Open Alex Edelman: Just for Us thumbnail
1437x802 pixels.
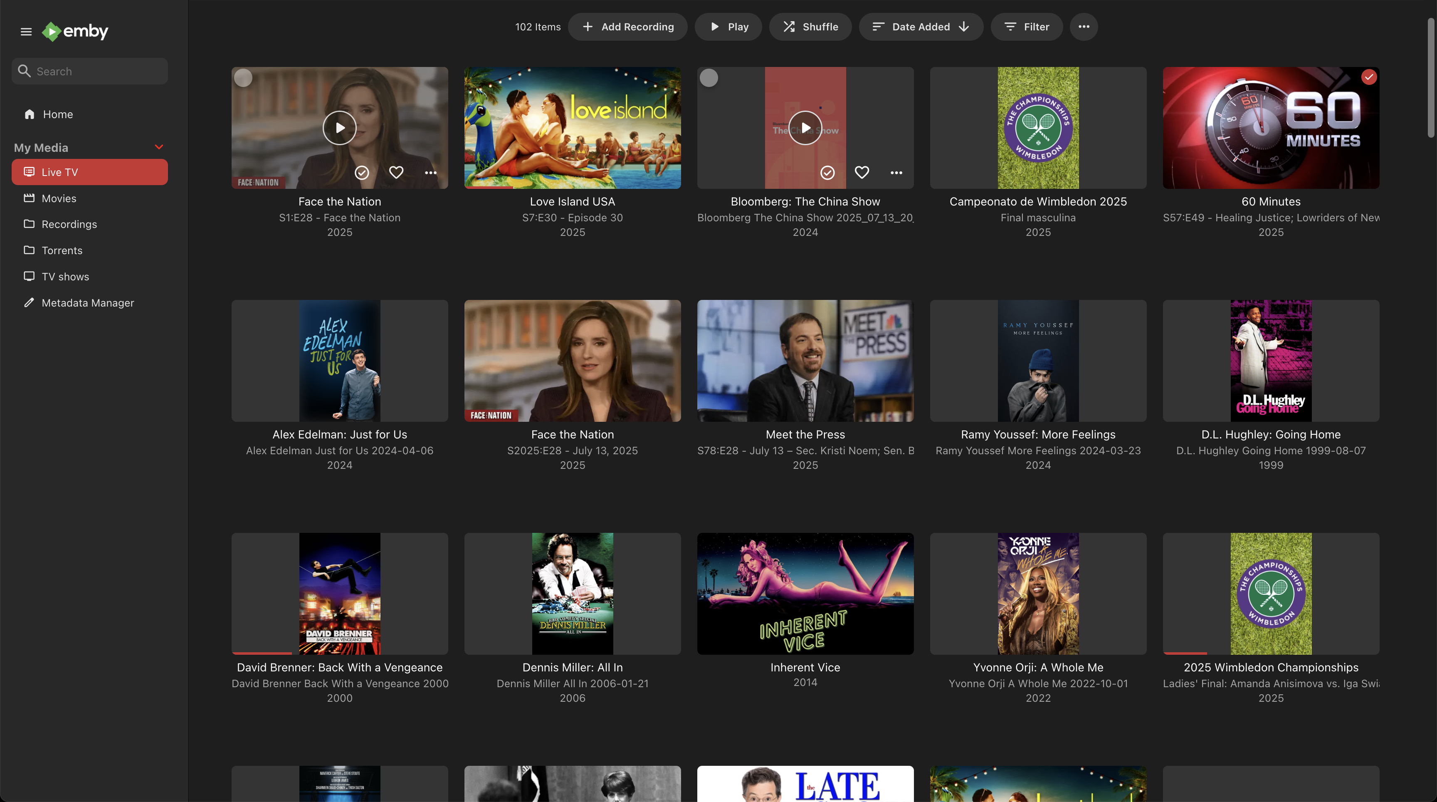click(x=339, y=361)
